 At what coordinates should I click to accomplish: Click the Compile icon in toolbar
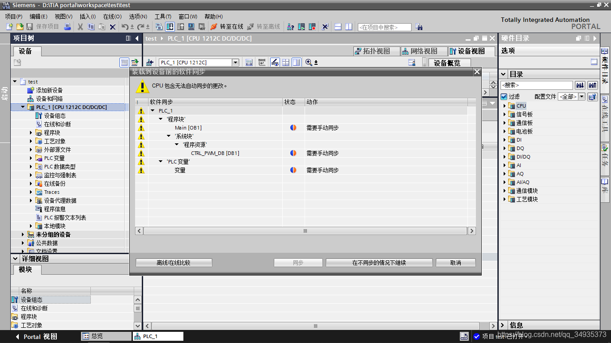[x=159, y=27]
